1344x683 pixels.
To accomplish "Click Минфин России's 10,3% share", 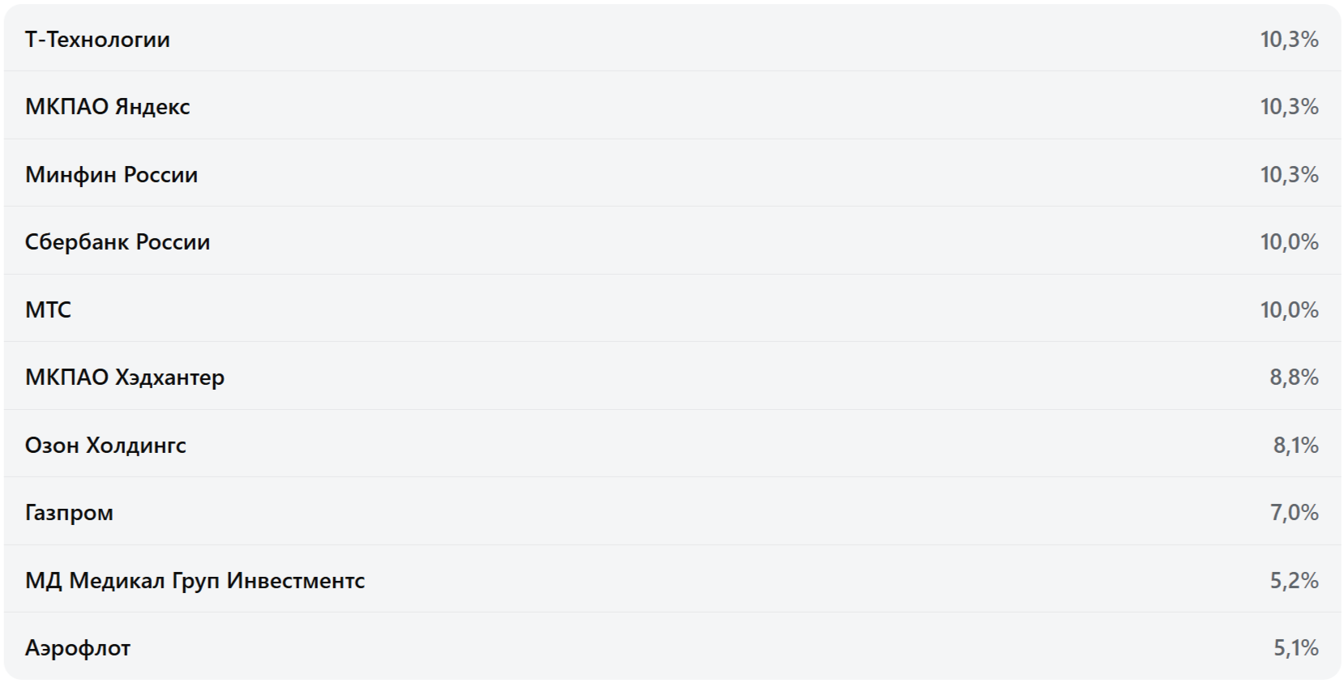I will tap(1289, 175).
